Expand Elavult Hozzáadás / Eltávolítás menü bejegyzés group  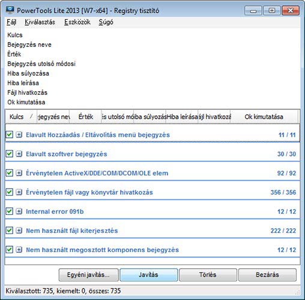pos(19,134)
